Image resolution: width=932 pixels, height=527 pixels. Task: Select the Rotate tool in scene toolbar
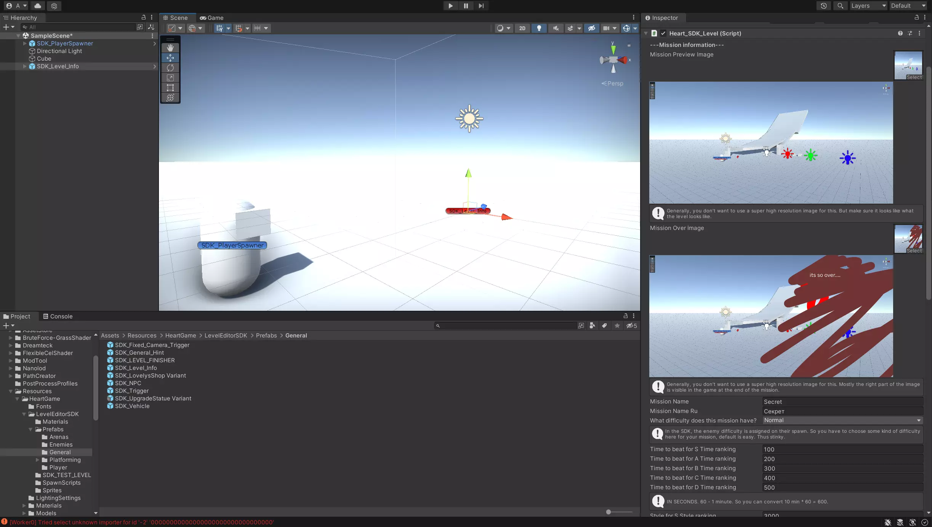coord(170,68)
